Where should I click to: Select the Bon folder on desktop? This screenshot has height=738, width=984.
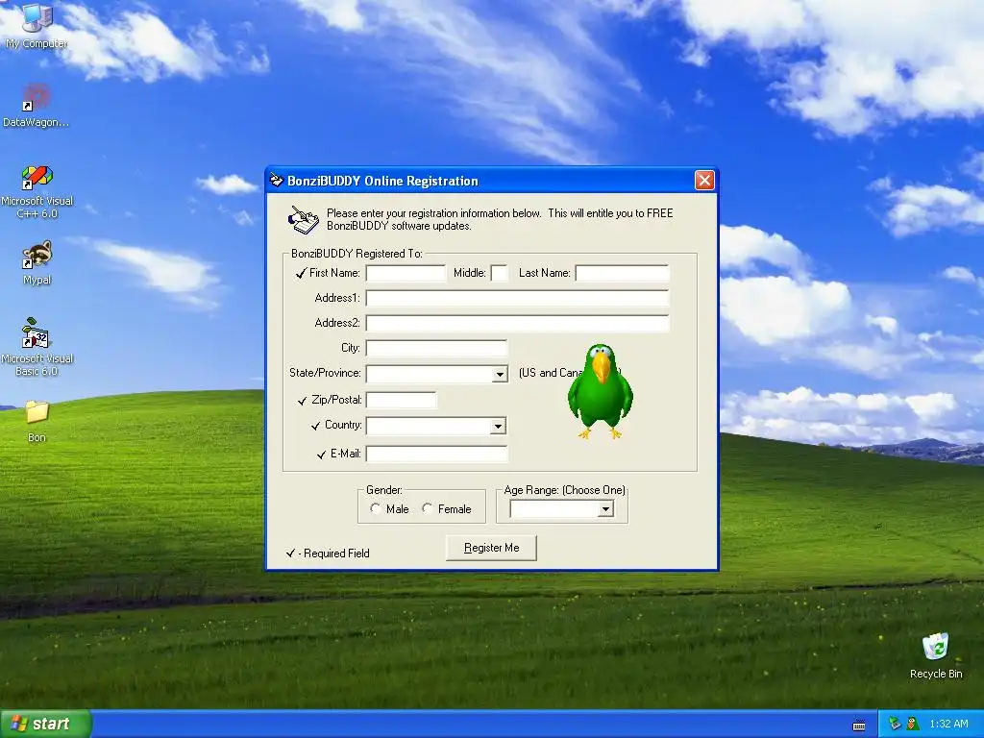point(37,421)
